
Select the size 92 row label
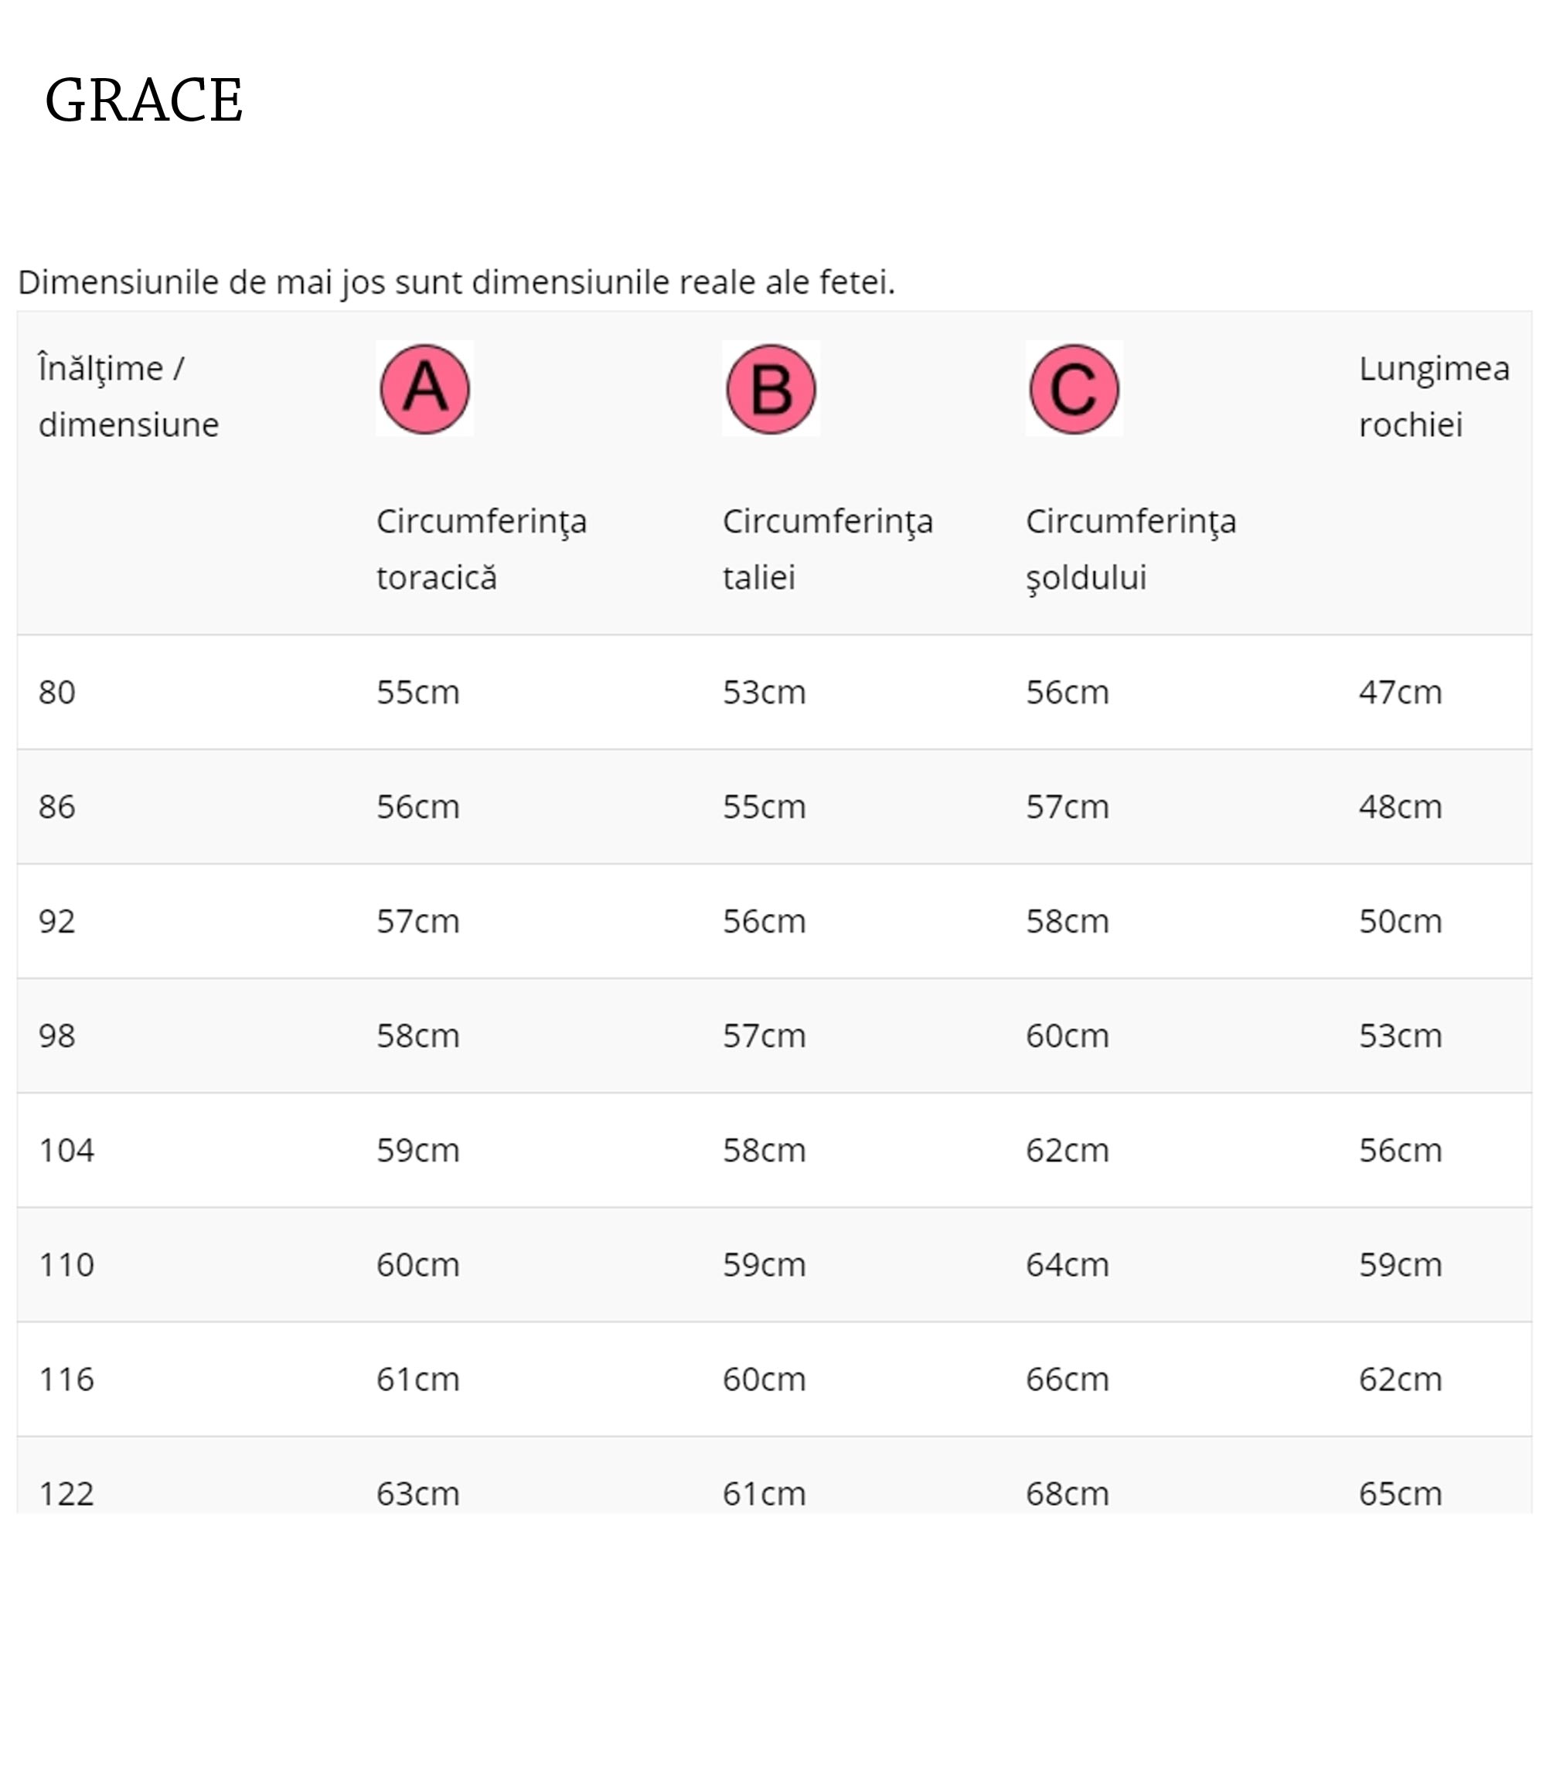pos(57,922)
